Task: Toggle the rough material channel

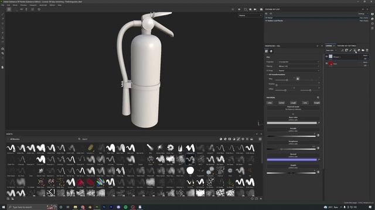Action: [x=293, y=103]
